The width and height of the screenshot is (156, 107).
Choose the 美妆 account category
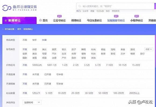(x=34, y=54)
